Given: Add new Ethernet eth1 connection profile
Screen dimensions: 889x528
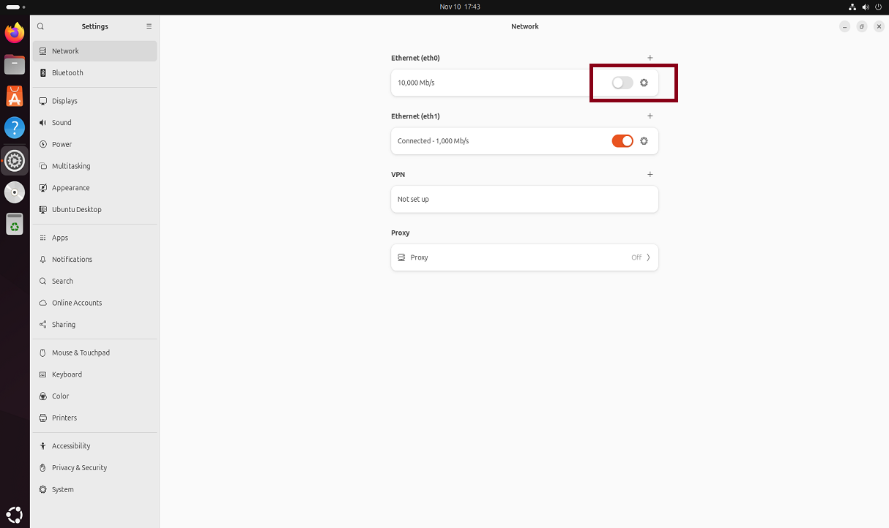Looking at the screenshot, I should tap(650, 116).
